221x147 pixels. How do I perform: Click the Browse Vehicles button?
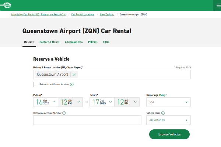[x=169, y=135]
